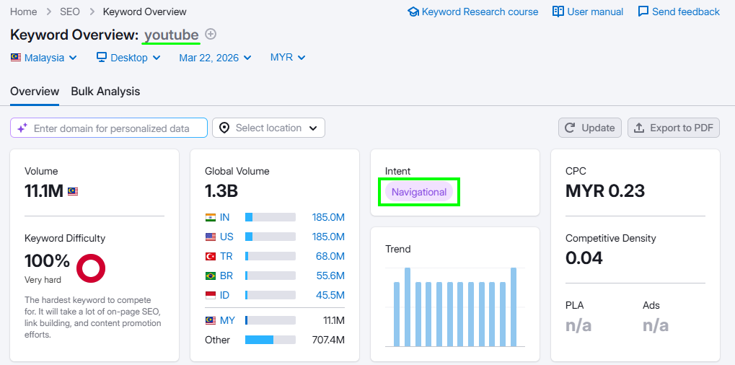Viewport: 735px width, 365px height.
Task: Switch to the Bulk Analysis tab
Action: click(x=105, y=92)
